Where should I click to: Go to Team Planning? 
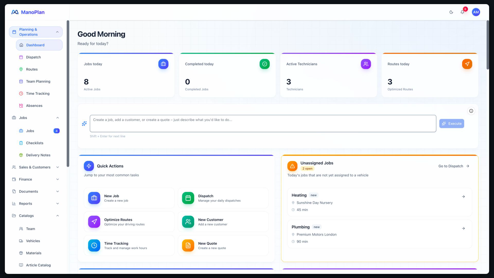pyautogui.click(x=39, y=81)
